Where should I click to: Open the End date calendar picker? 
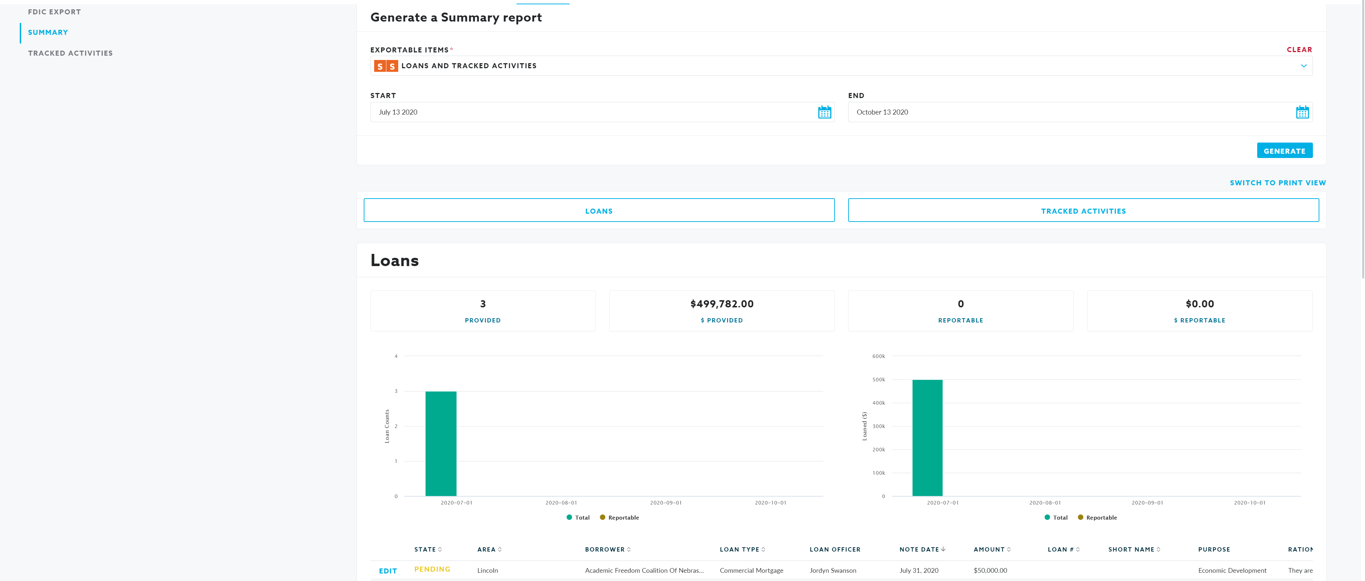[x=1302, y=112]
